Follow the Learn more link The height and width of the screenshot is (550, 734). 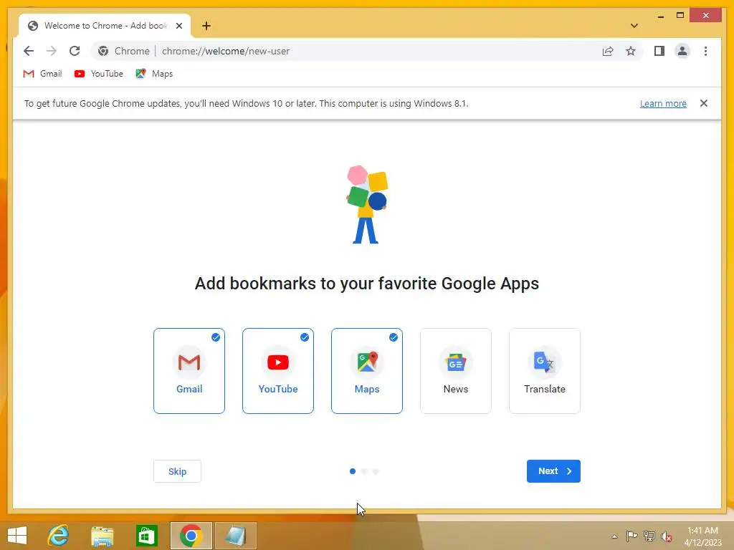click(663, 103)
